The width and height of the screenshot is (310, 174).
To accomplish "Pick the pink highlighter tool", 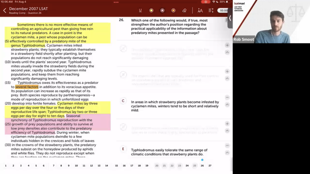I will tap(162, 10).
